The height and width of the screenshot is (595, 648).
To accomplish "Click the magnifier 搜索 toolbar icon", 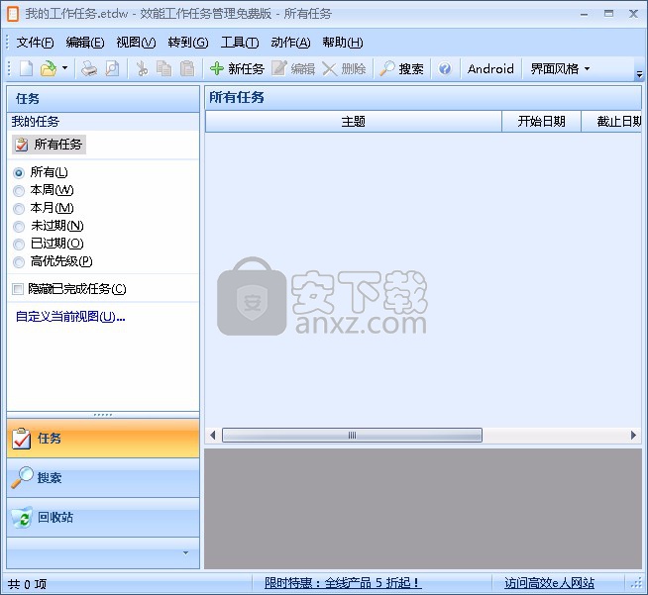I will 387,68.
